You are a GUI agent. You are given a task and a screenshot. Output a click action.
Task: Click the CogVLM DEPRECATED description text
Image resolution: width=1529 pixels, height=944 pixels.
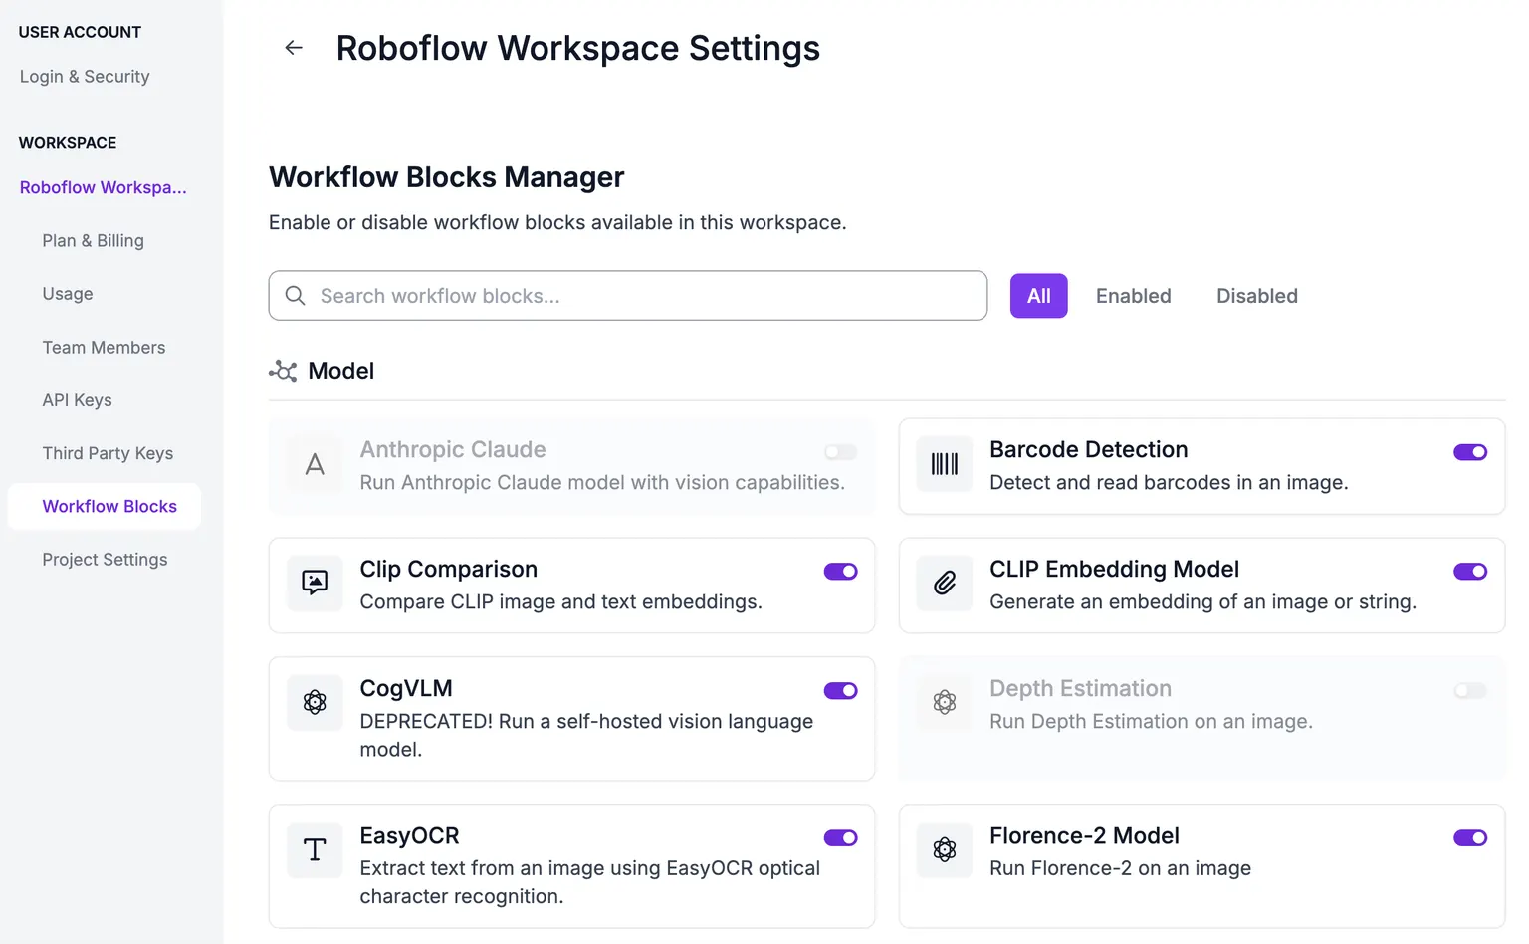tap(586, 736)
